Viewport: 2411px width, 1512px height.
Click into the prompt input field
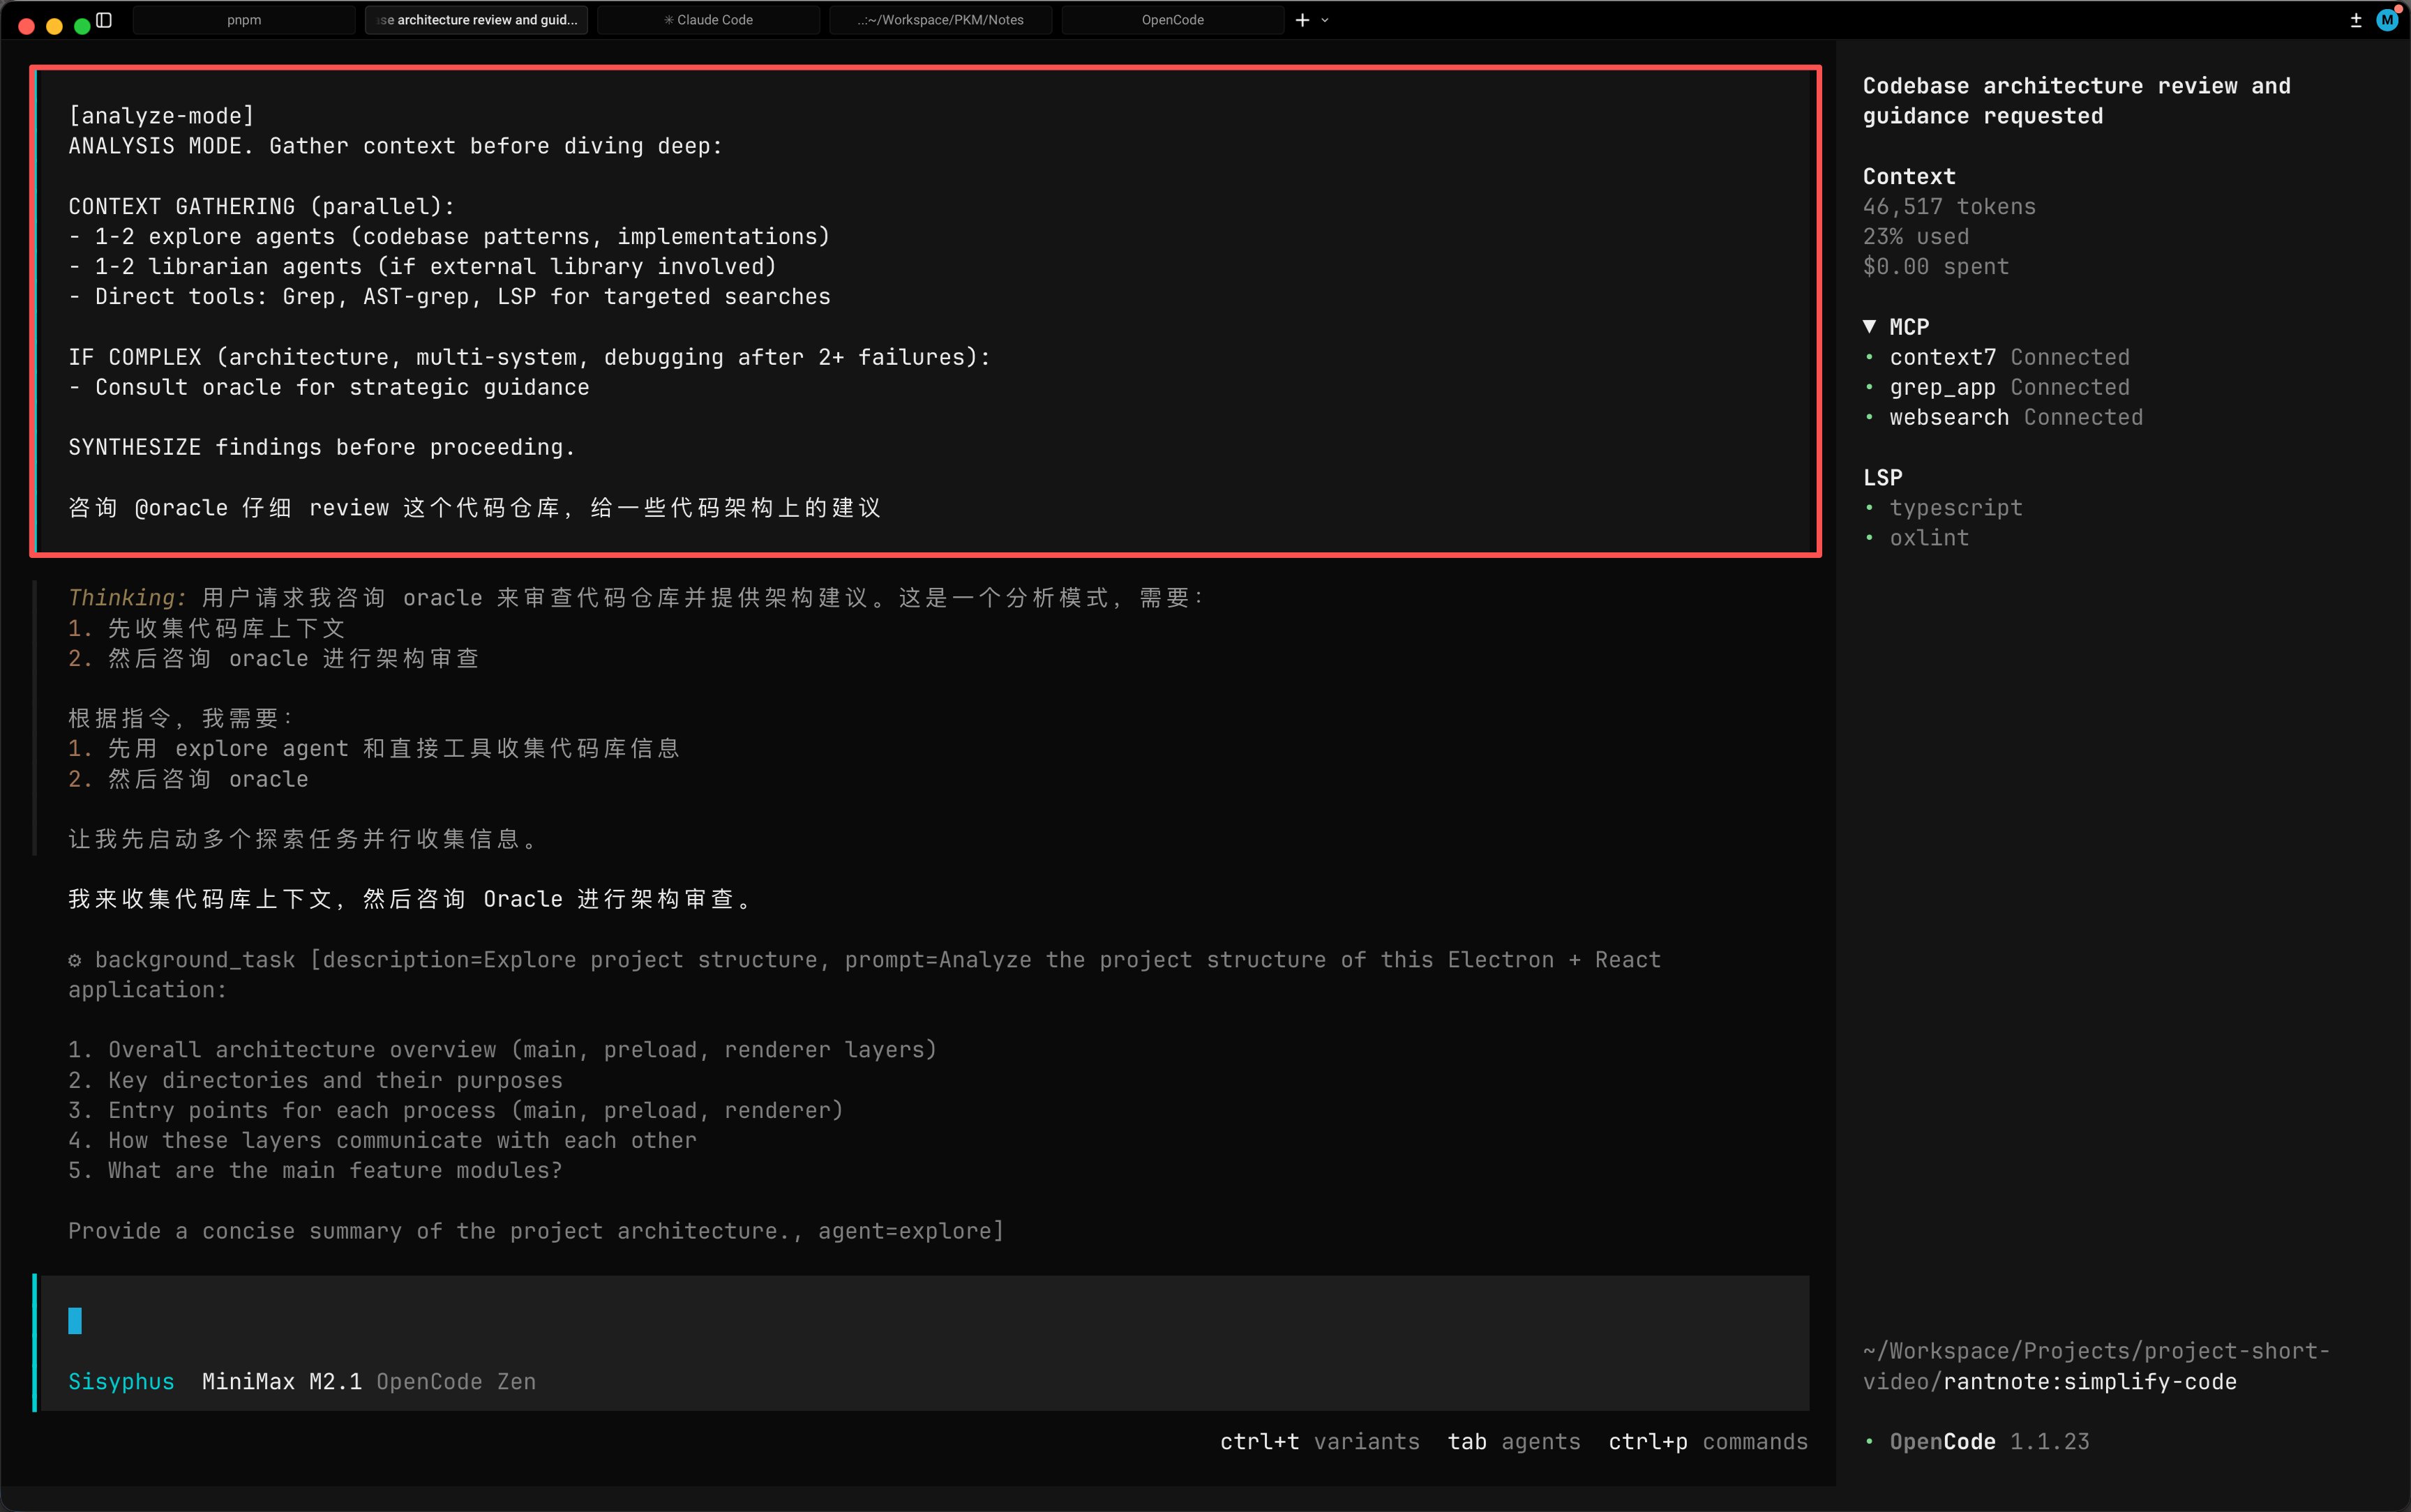coord(900,1322)
